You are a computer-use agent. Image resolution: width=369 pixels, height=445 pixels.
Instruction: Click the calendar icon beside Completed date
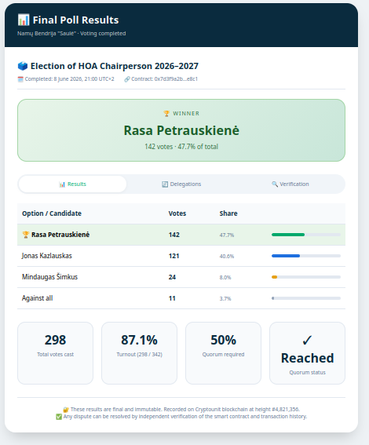pyautogui.click(x=20, y=79)
